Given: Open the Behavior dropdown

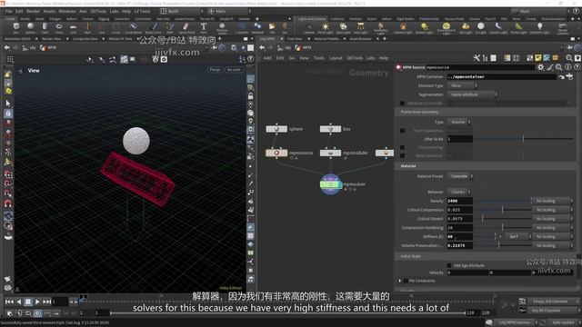Looking at the screenshot, I should click(459, 192).
